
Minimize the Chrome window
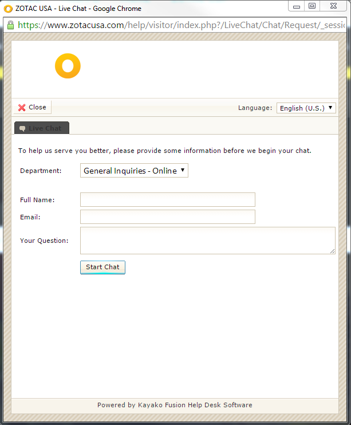[x=297, y=6]
